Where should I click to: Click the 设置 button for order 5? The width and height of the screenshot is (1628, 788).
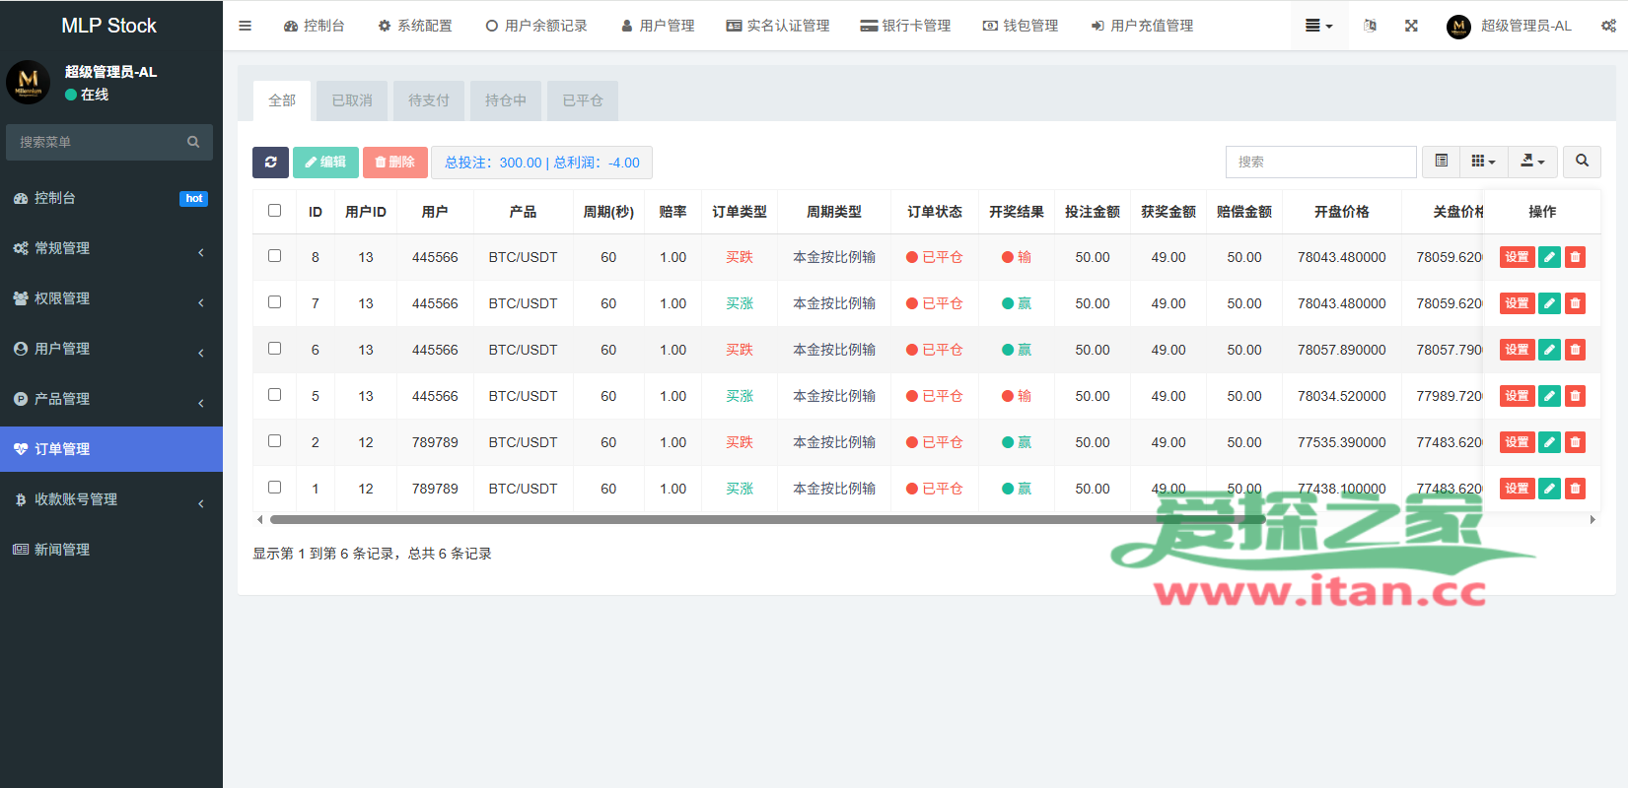tap(1517, 396)
